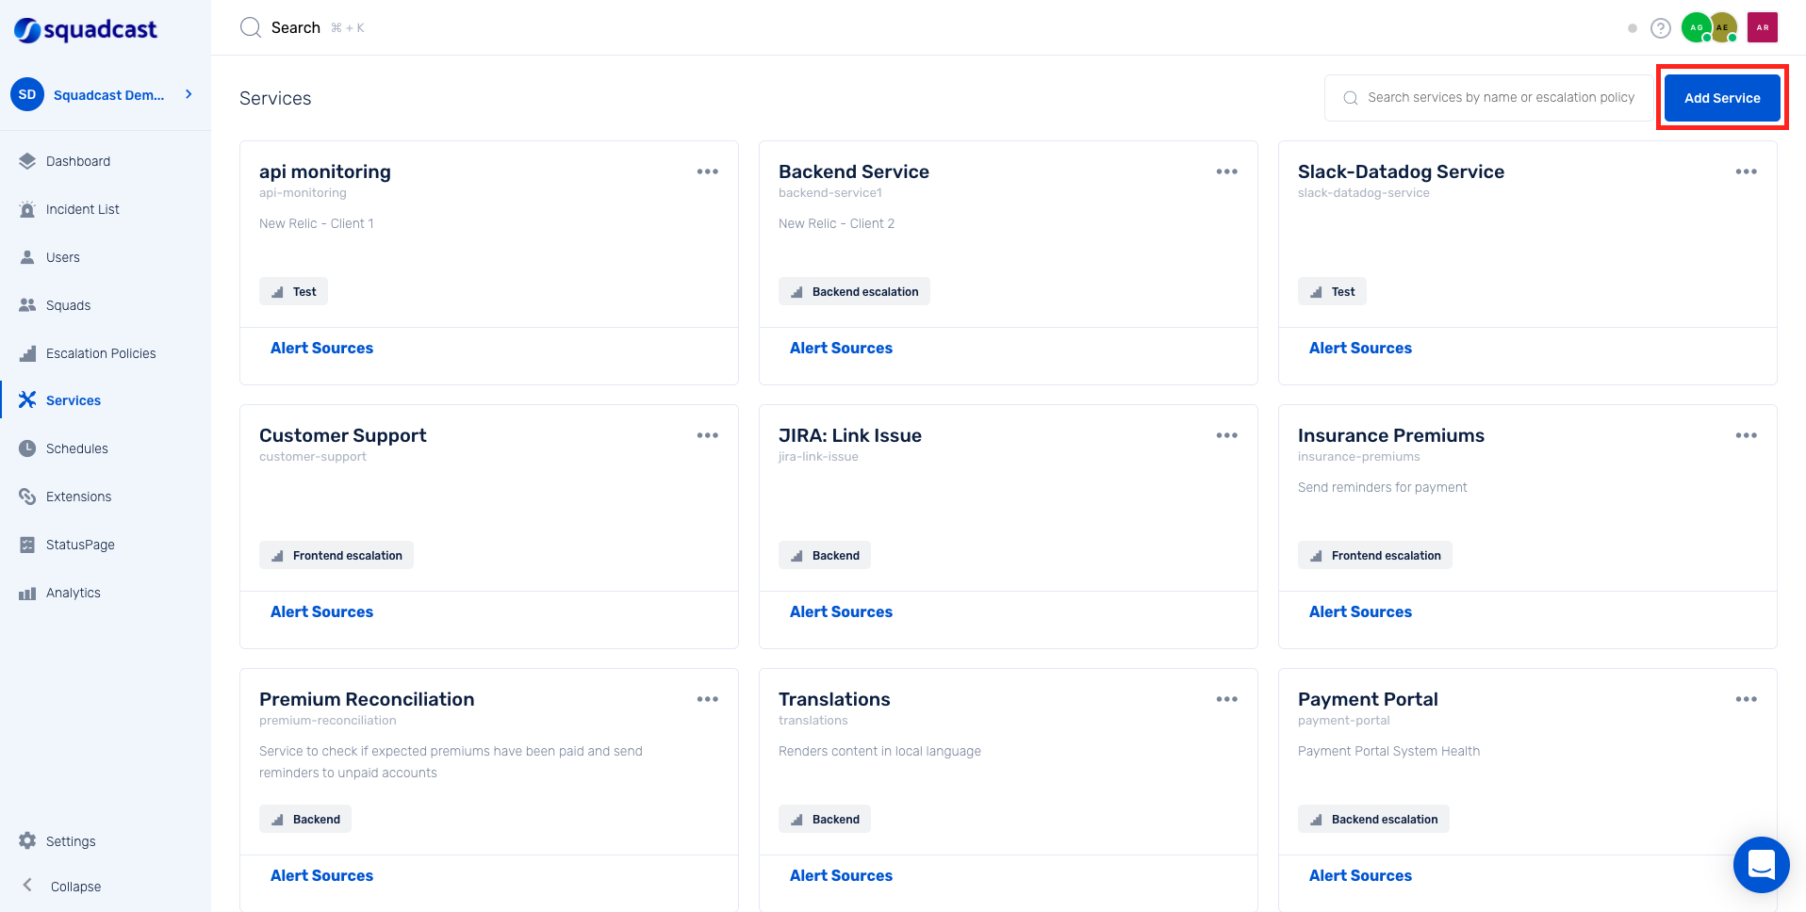Open the AR profile avatar
The height and width of the screenshot is (912, 1806).
(x=1763, y=27)
